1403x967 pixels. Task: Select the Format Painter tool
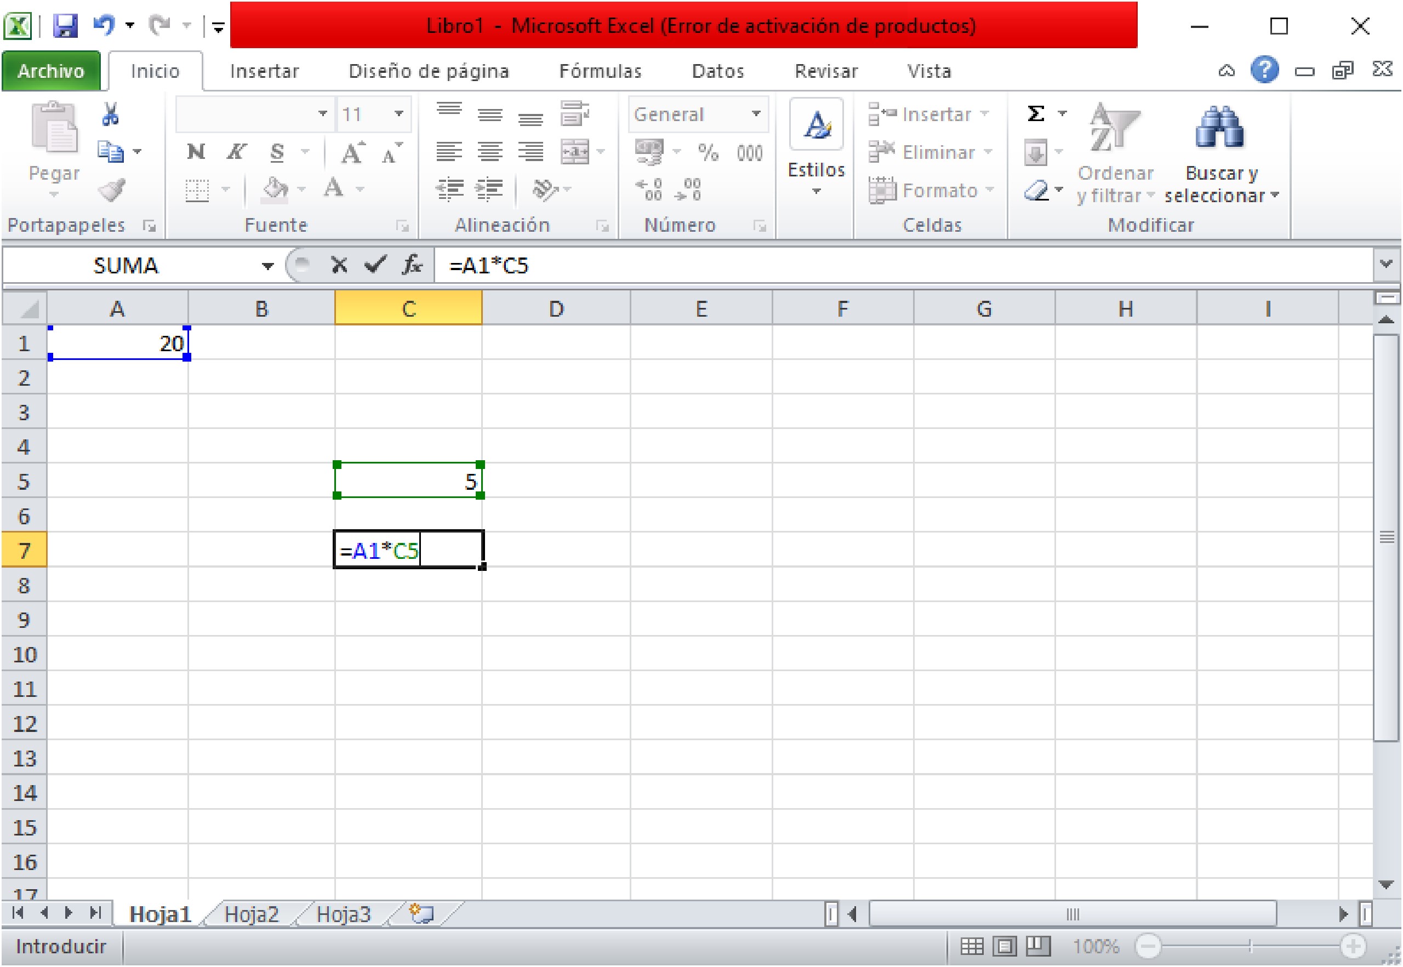click(112, 191)
